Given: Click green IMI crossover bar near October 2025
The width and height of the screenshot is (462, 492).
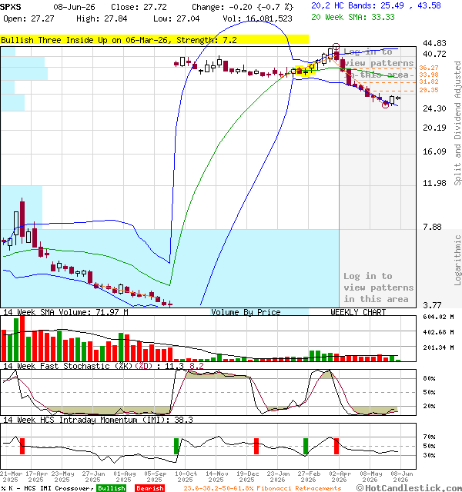Looking at the screenshot, I should (x=176, y=446).
